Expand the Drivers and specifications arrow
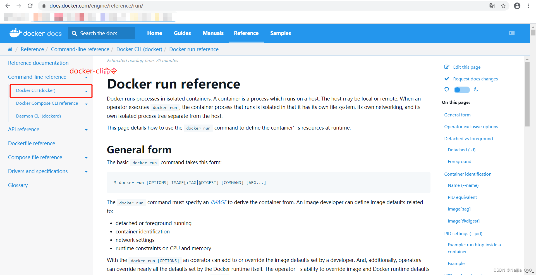 (x=86, y=172)
